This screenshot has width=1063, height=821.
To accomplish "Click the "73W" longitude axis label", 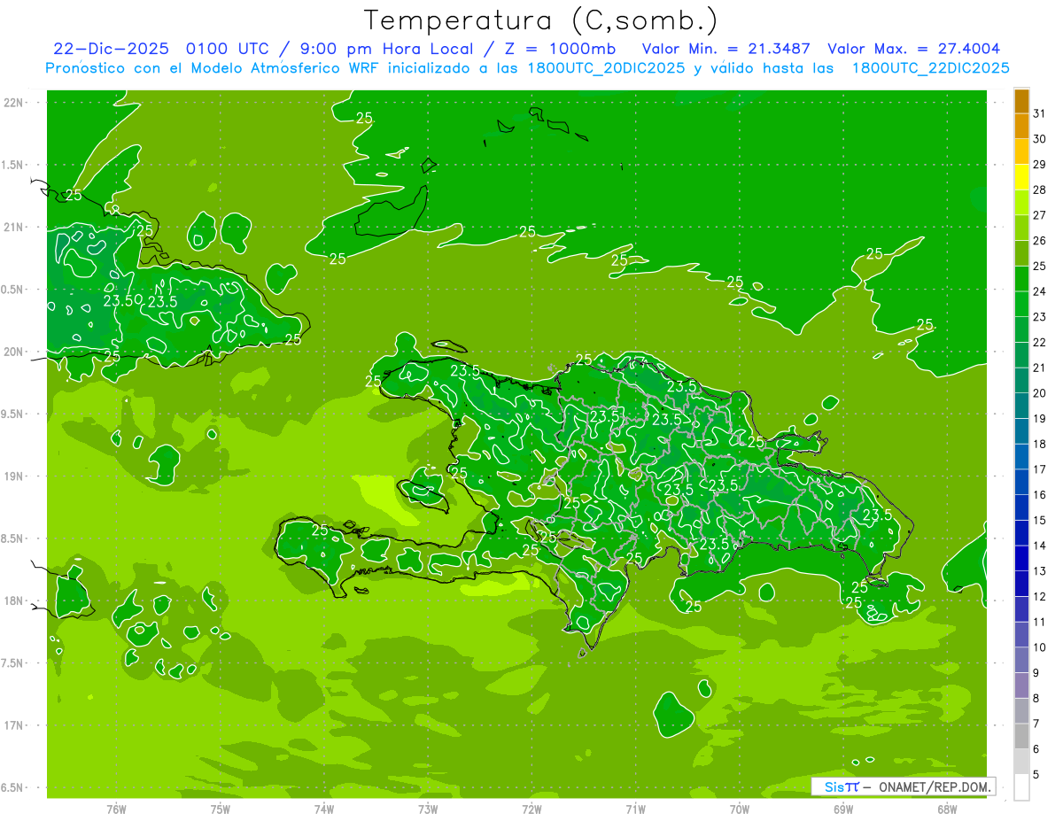I will pyautogui.click(x=428, y=809).
